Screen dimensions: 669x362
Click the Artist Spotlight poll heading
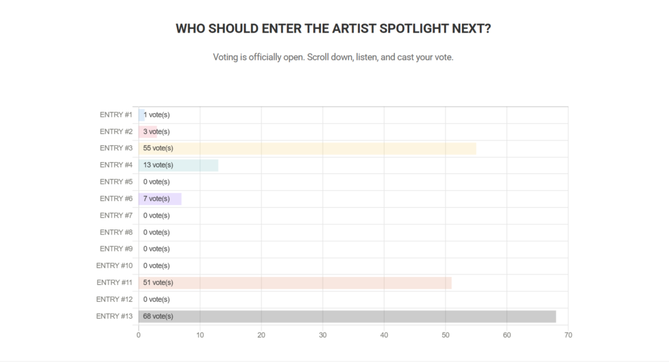333,29
